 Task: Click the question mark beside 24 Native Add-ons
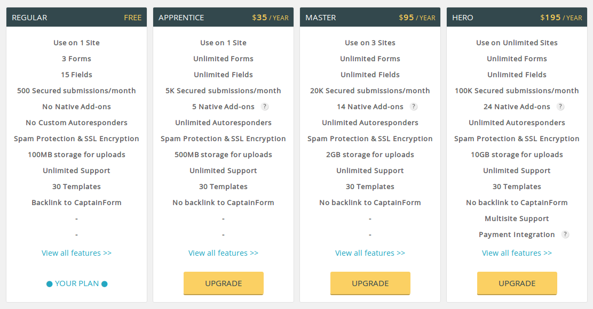[560, 107]
